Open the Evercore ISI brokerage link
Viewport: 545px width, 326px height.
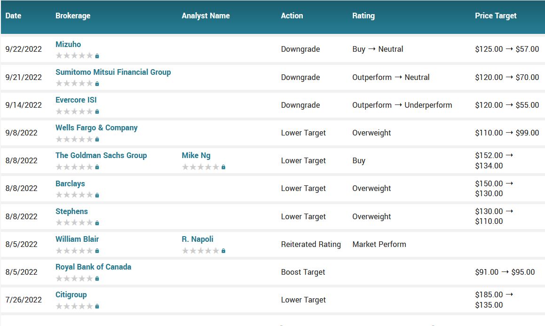[x=76, y=100]
